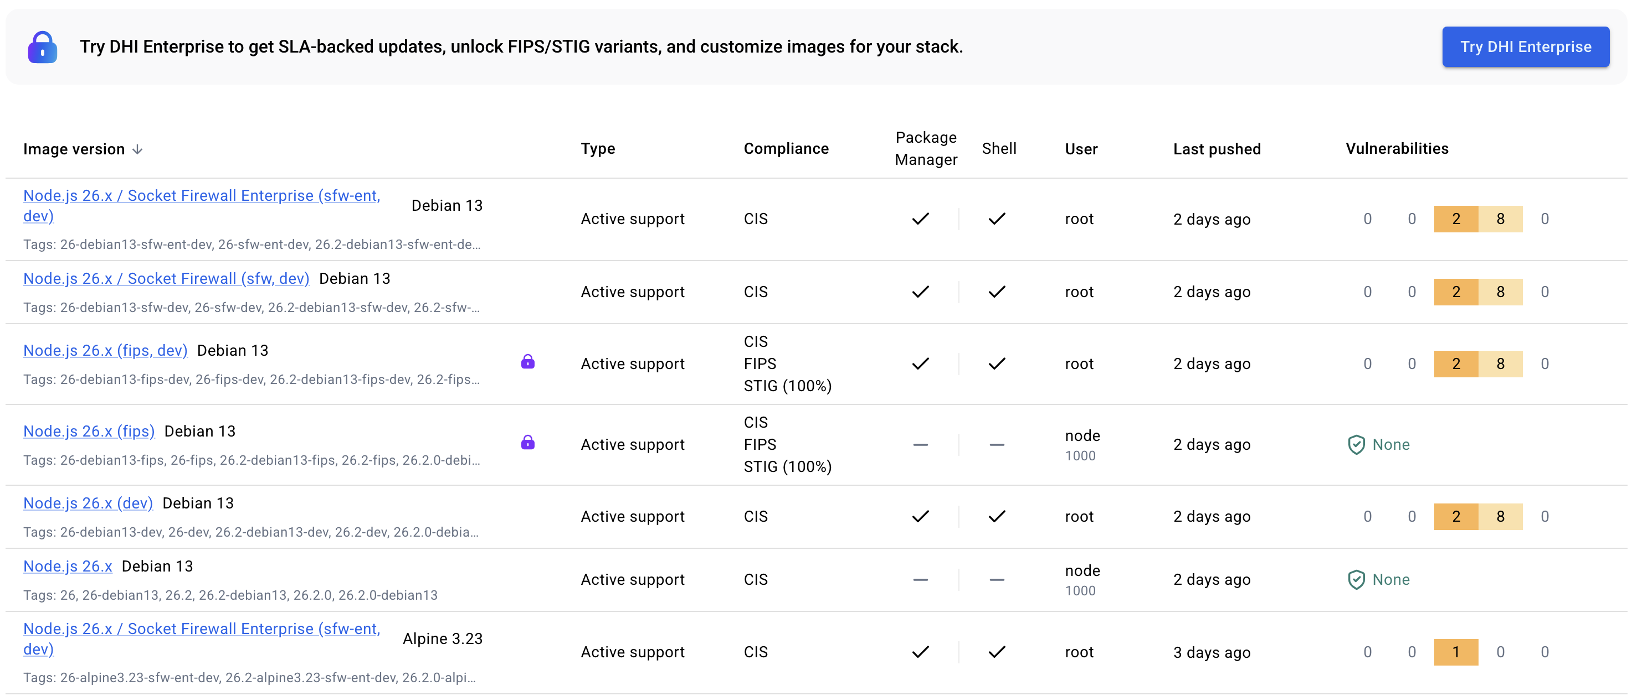This screenshot has width=1632, height=696.
Task: Click the Shell checkmark in the Socket Firewall (sfw, dev) row
Action: coord(997,292)
